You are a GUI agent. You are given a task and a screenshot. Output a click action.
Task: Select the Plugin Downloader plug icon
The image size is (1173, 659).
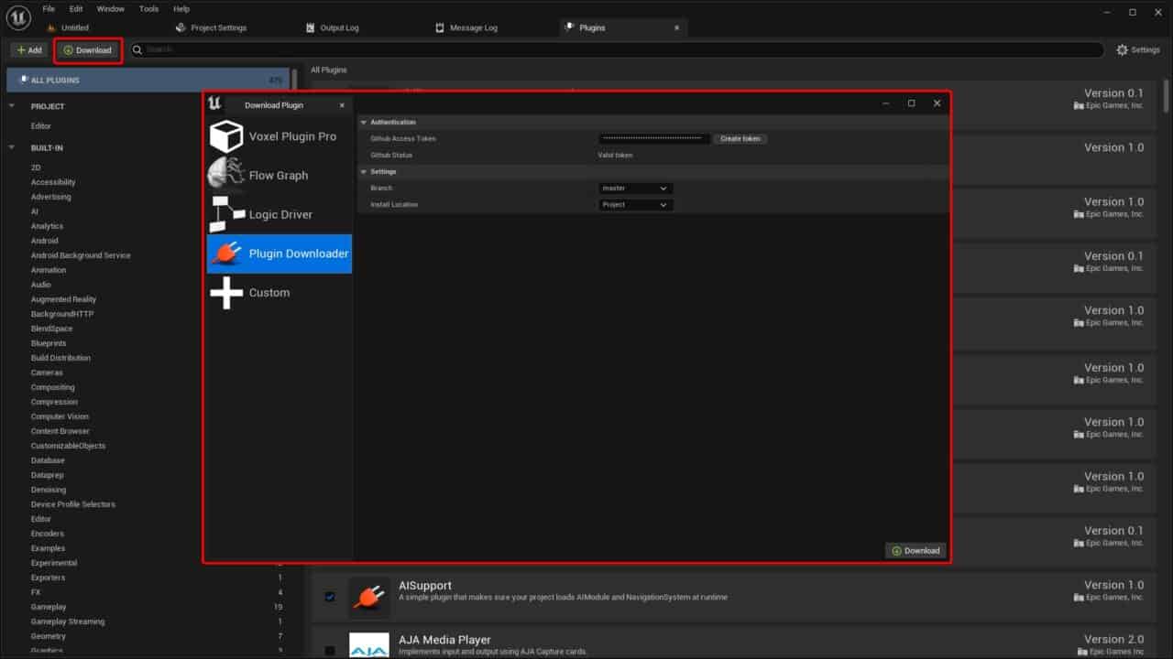coord(226,254)
